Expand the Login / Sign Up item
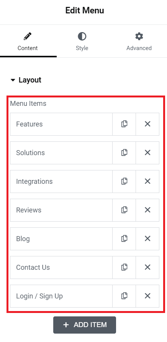The width and height of the screenshot is (167, 342). click(61, 296)
